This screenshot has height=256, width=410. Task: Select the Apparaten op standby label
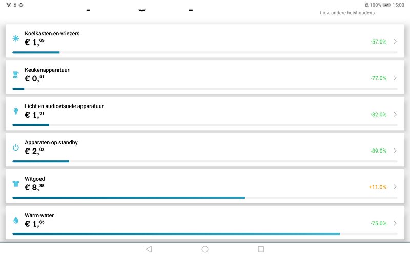tap(51, 142)
